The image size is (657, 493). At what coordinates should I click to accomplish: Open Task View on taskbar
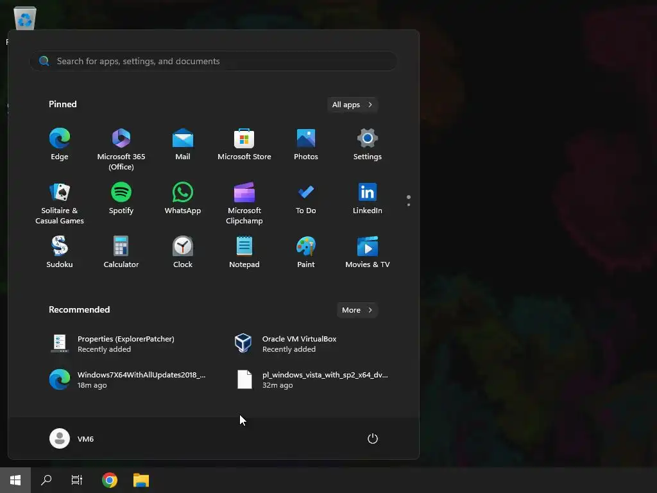(x=77, y=480)
